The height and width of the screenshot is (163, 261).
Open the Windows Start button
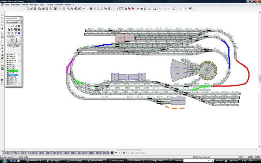pyautogui.click(x=4, y=160)
